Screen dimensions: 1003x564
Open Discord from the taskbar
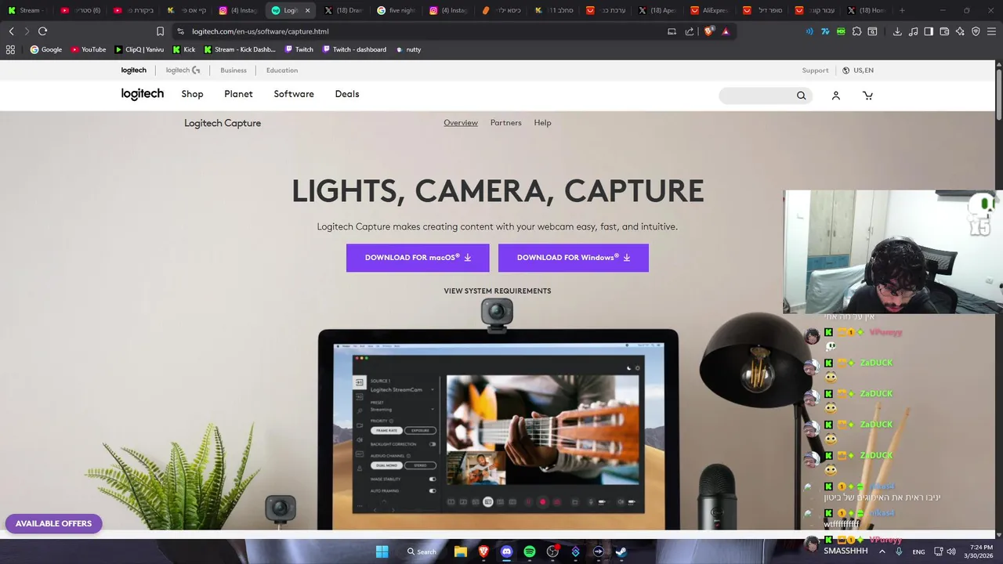coord(506,551)
